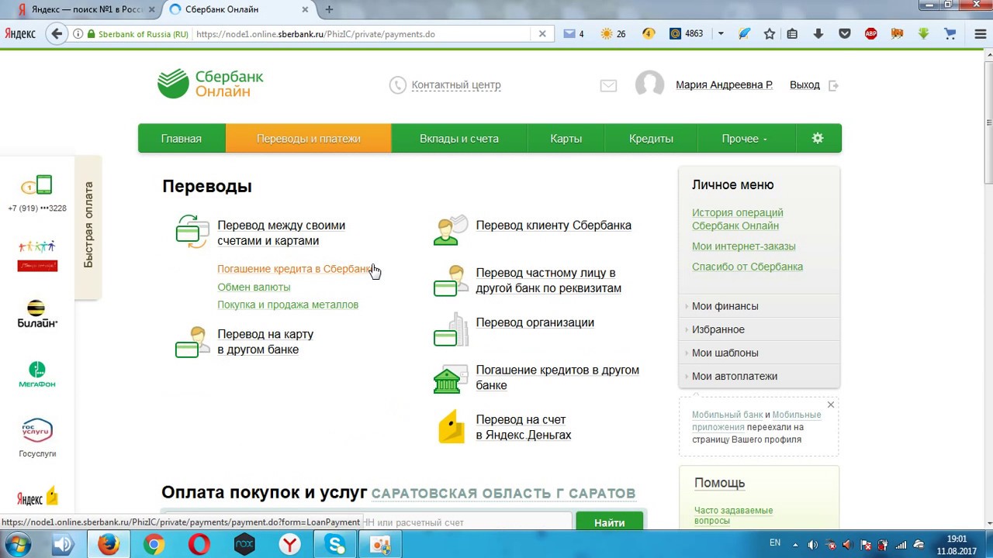The height and width of the screenshot is (558, 993).
Task: Select МегаФон in the quick payment sidebar
Action: [x=36, y=375]
